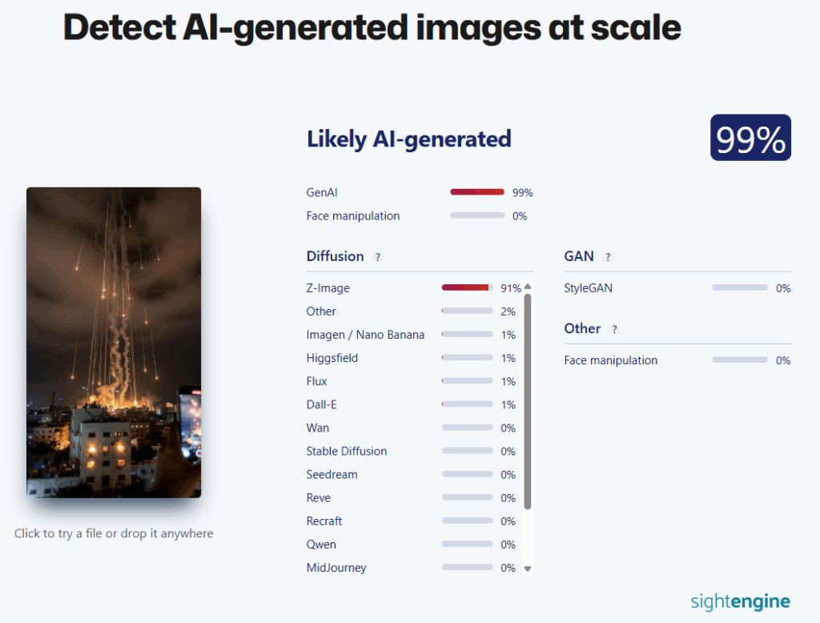Click the scroll down arrow in Diffusion list
820x623 pixels.
(527, 569)
